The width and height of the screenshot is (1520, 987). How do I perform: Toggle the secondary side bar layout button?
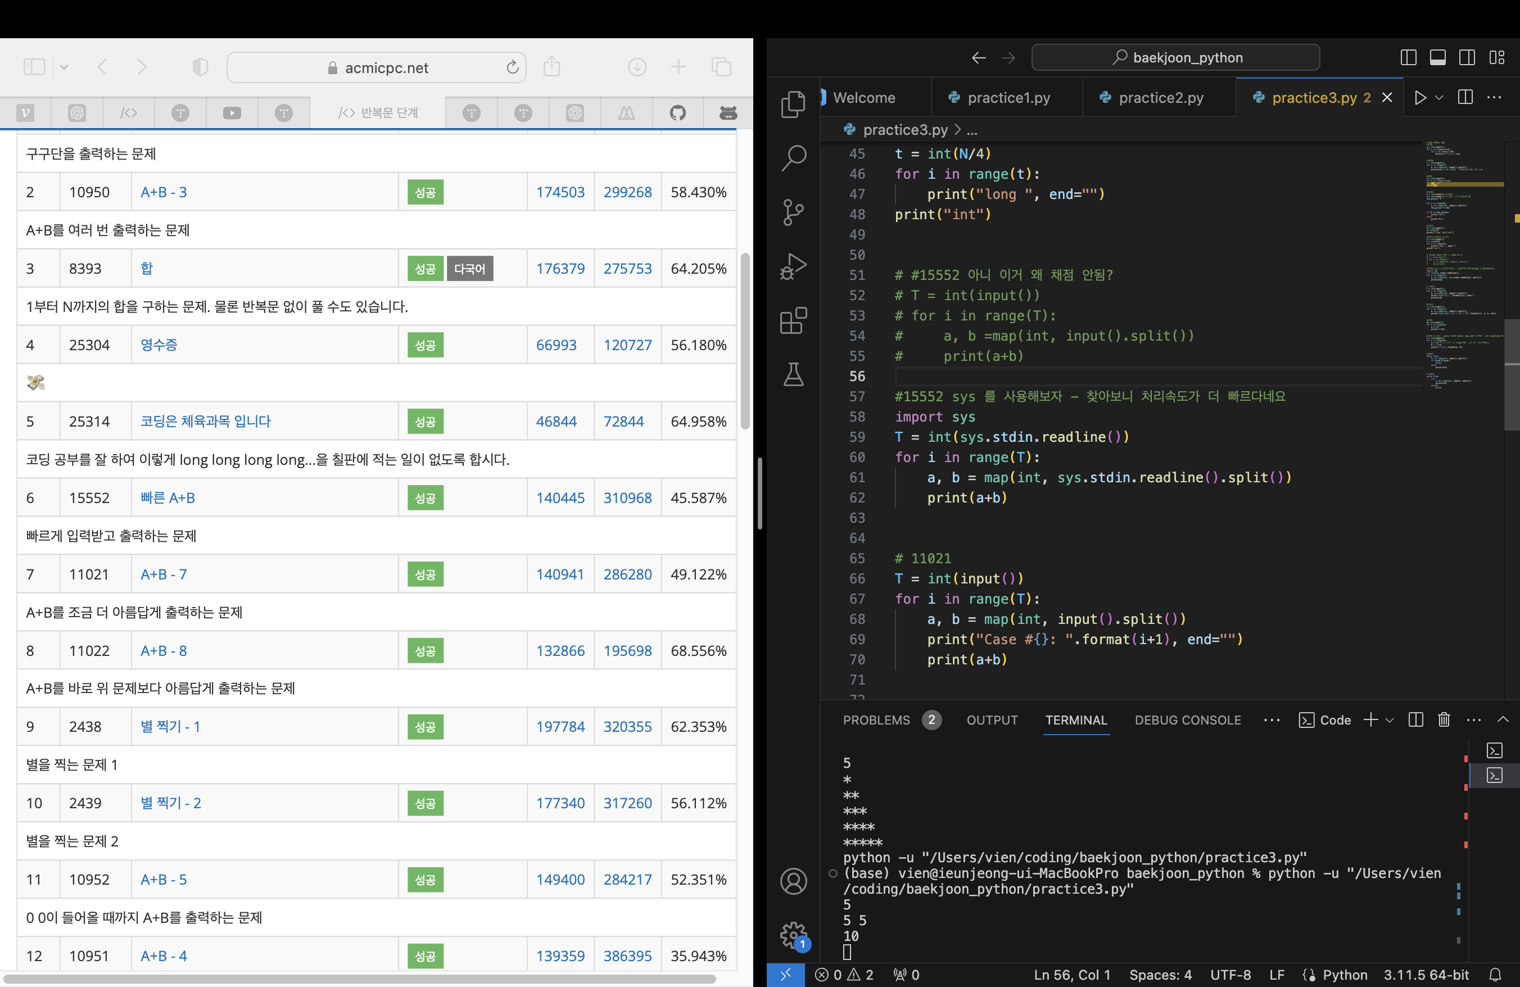(x=1467, y=57)
